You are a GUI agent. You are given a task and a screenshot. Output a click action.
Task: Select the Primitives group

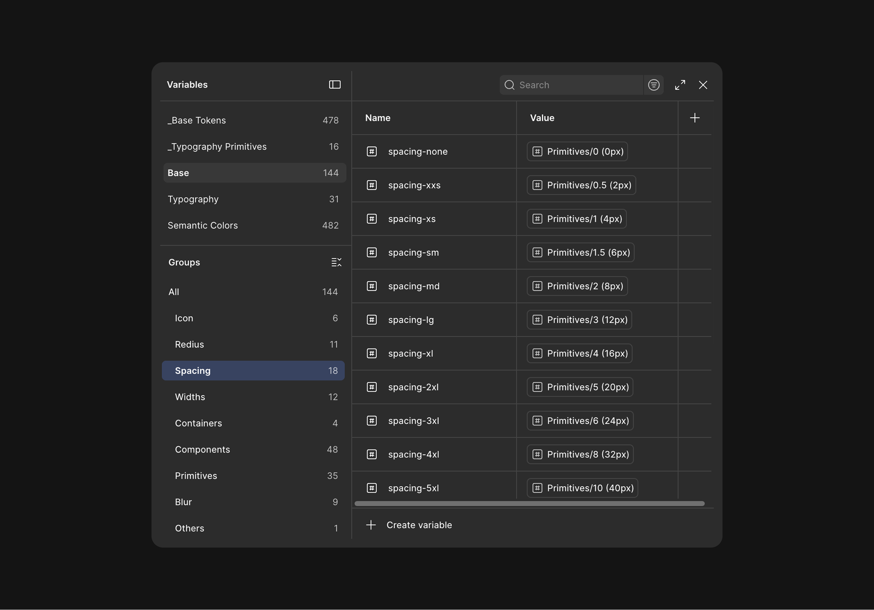[x=253, y=476]
